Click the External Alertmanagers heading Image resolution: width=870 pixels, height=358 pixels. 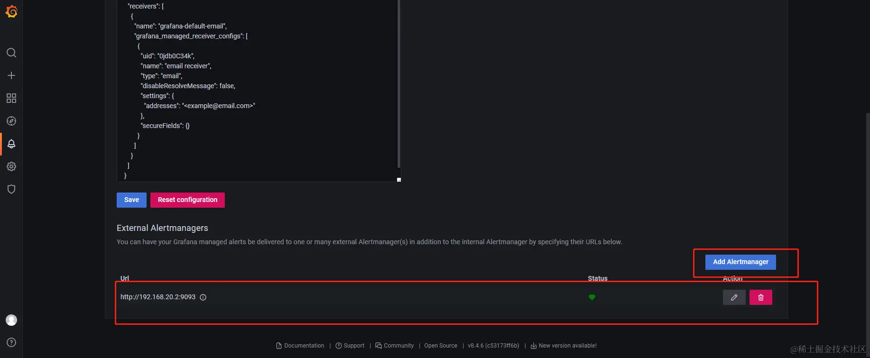162,228
